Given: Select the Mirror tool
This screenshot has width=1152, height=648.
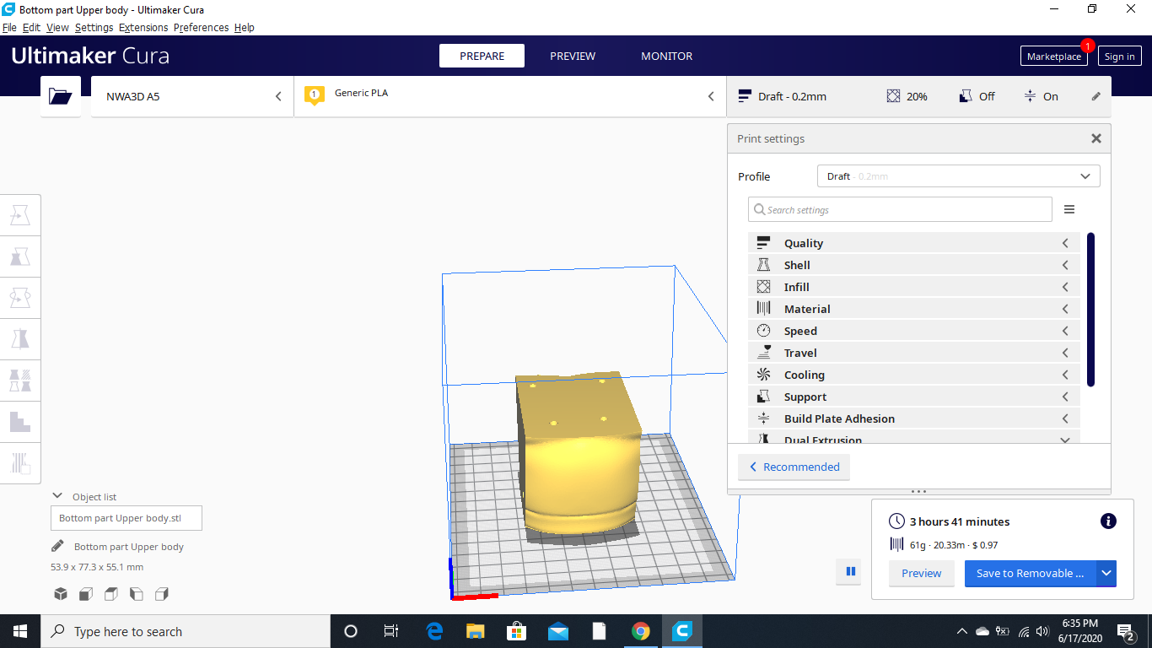Looking at the screenshot, I should [20, 338].
